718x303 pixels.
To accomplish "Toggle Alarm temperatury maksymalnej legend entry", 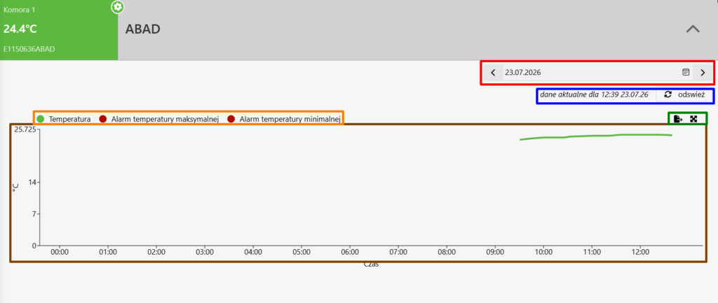I will (159, 119).
